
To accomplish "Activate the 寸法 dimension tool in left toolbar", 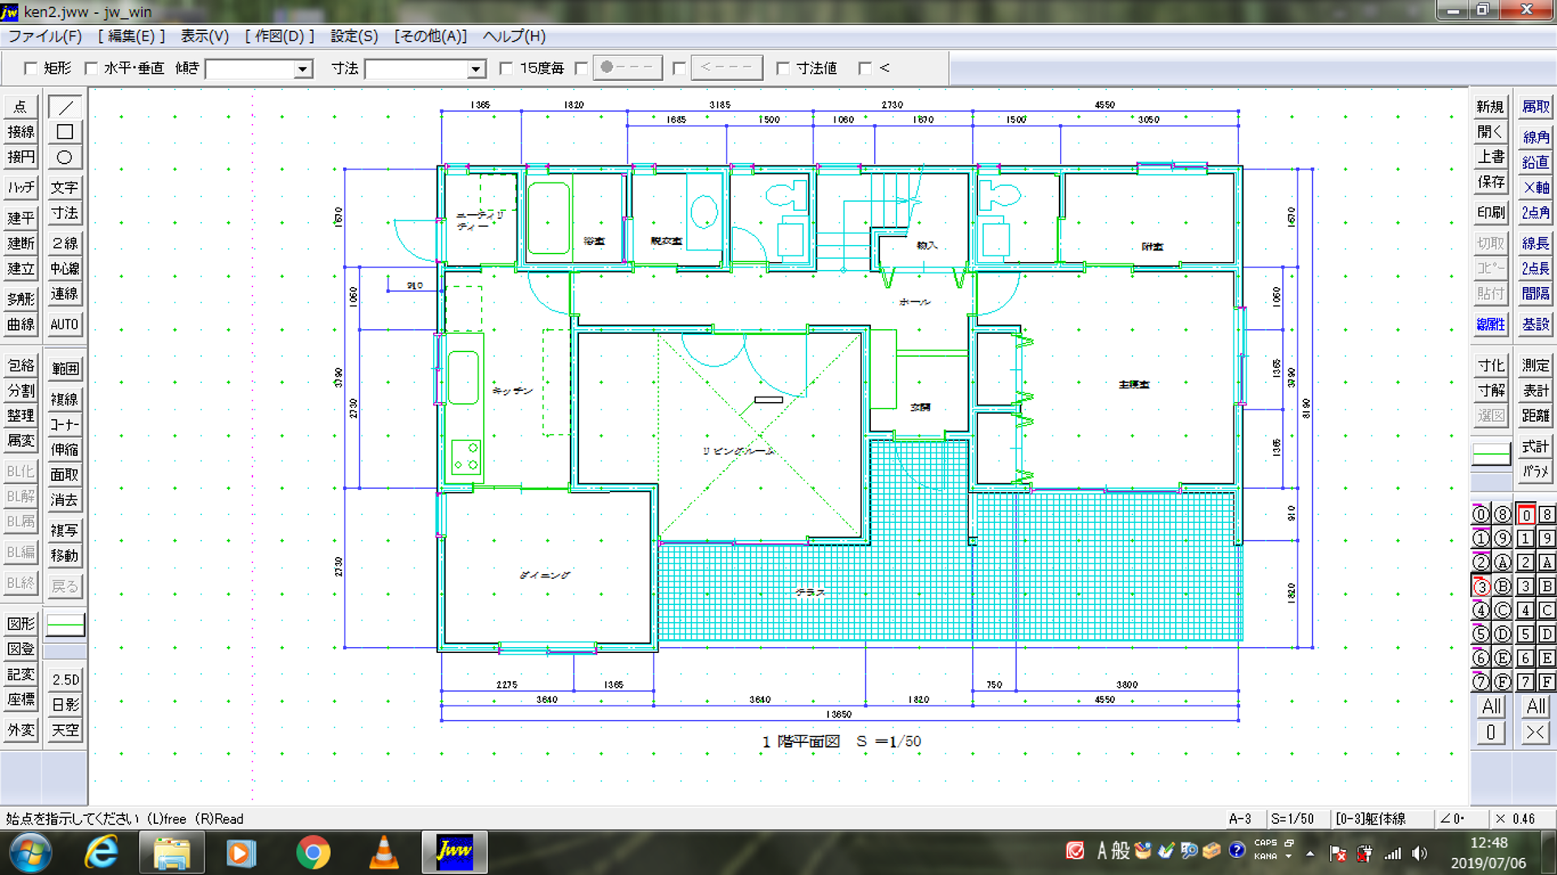I will [65, 213].
